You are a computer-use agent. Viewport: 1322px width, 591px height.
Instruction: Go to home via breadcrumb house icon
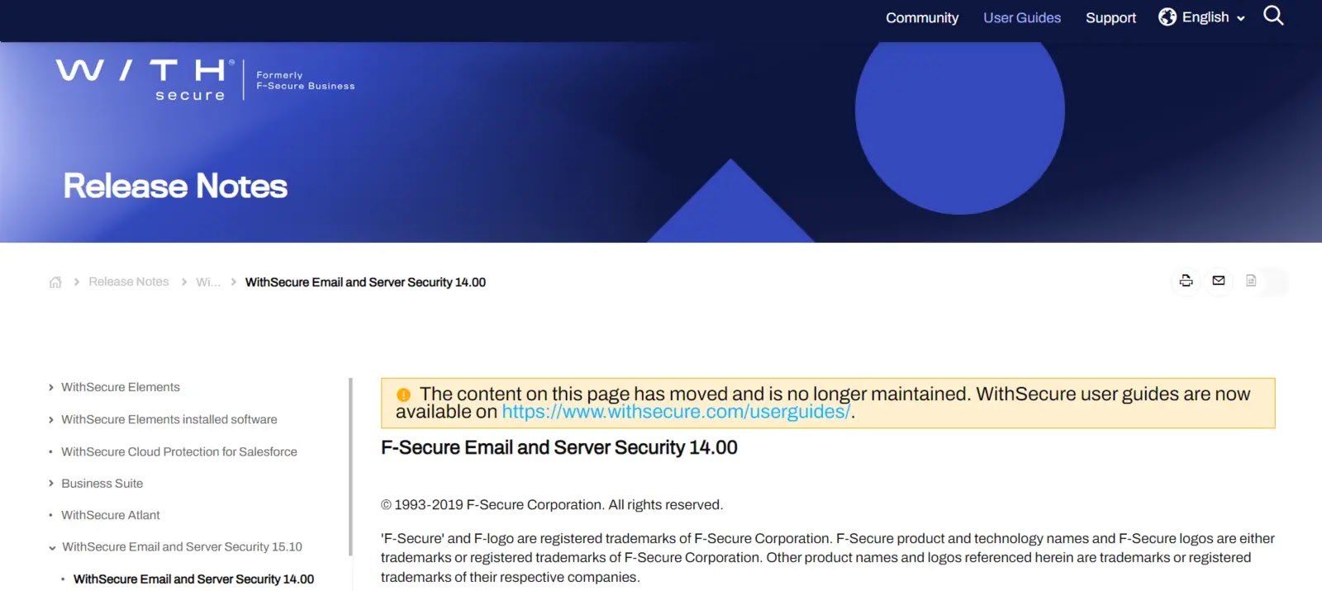tap(55, 282)
